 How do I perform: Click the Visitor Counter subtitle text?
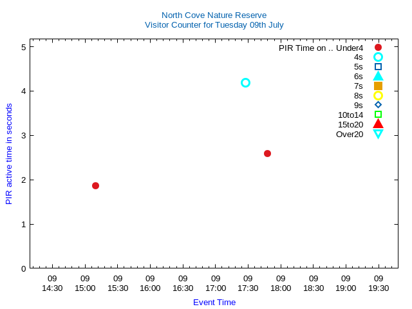[214, 25]
